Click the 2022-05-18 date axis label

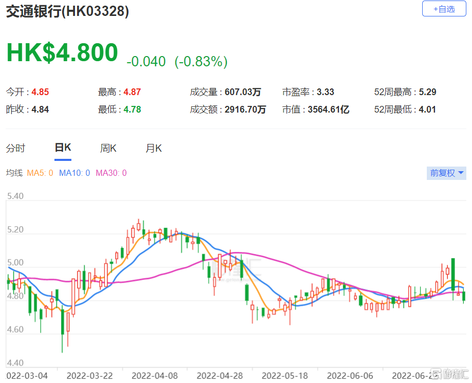click(x=285, y=376)
